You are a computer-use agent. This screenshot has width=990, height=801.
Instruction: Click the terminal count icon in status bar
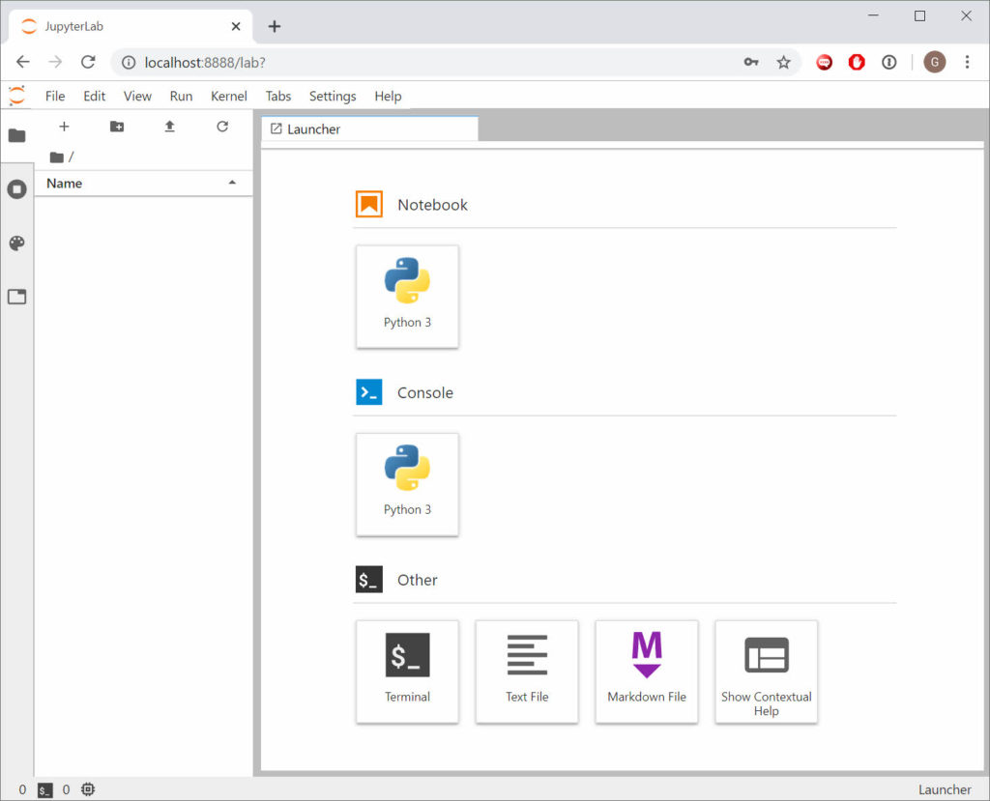tap(44, 789)
